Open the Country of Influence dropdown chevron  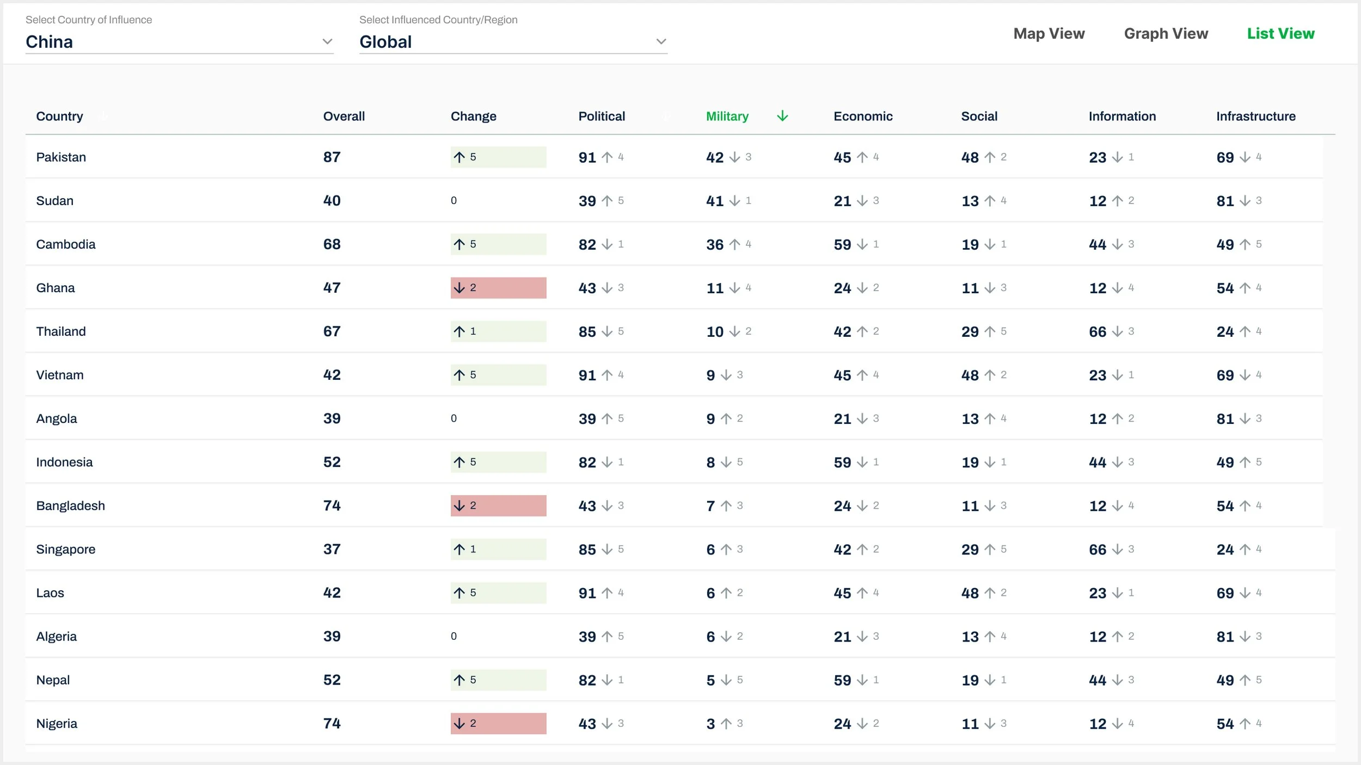(x=327, y=41)
